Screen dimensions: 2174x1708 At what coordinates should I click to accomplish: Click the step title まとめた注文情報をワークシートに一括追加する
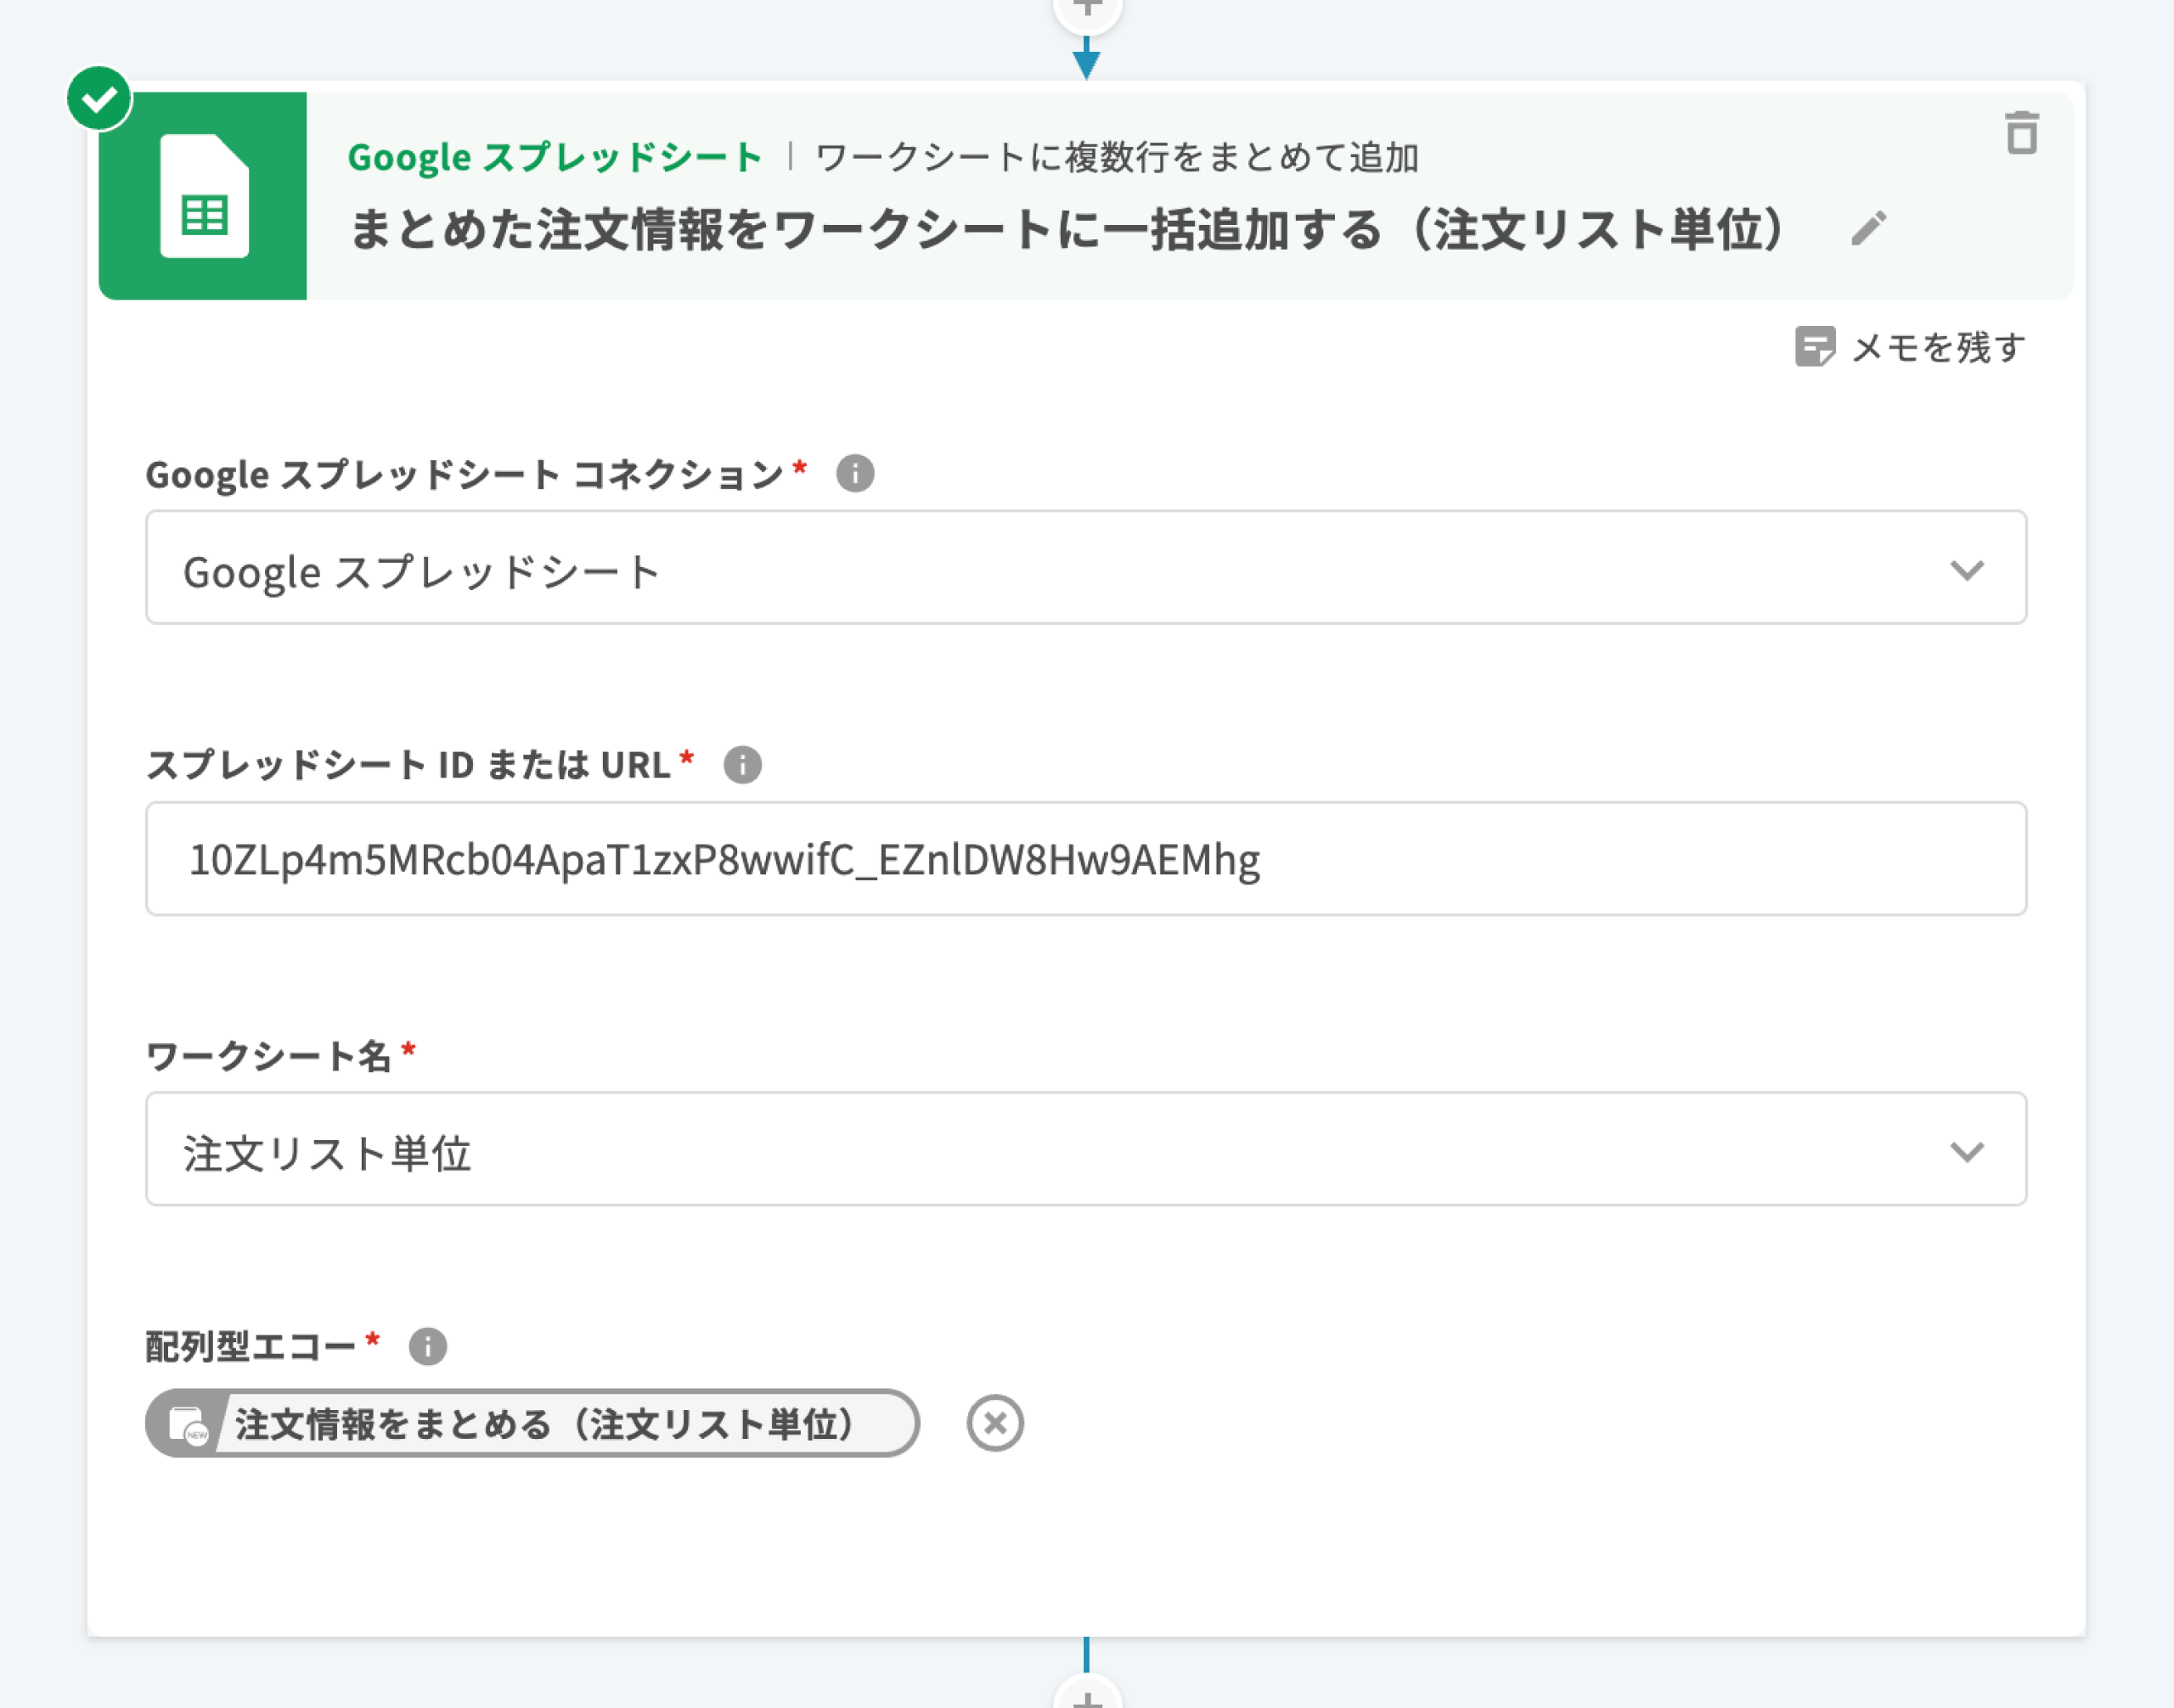1067,229
